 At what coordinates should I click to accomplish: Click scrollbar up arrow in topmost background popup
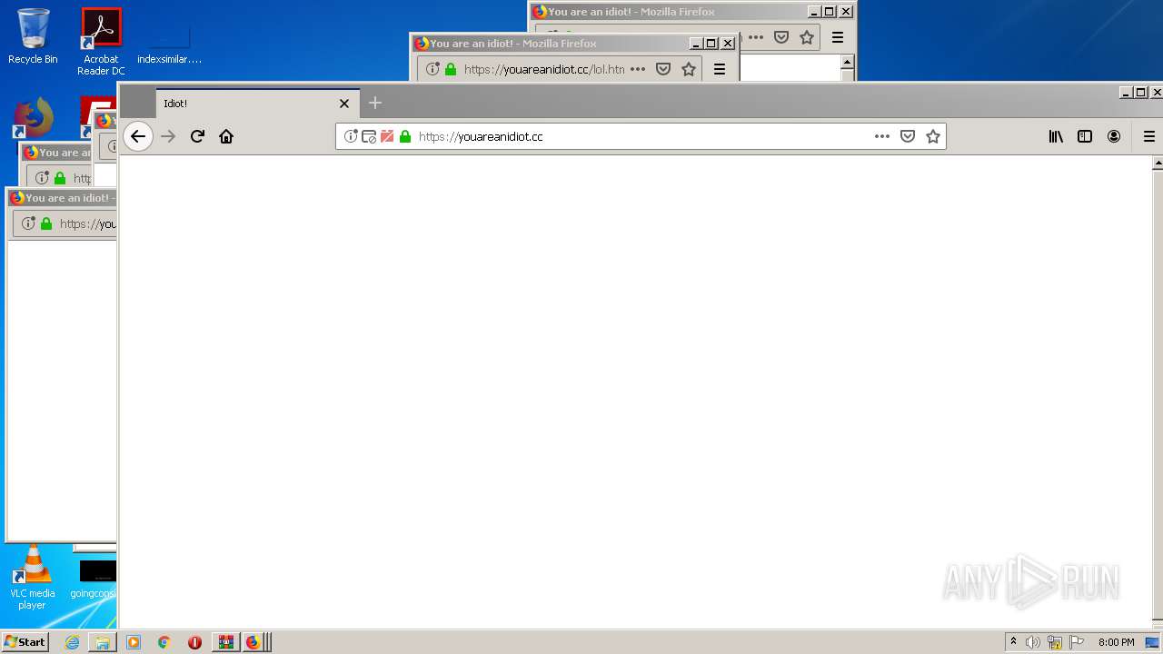click(x=848, y=62)
